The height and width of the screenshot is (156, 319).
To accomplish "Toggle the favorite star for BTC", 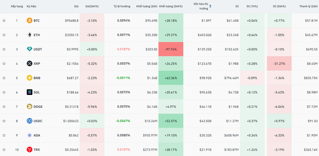I will click(x=4, y=20).
